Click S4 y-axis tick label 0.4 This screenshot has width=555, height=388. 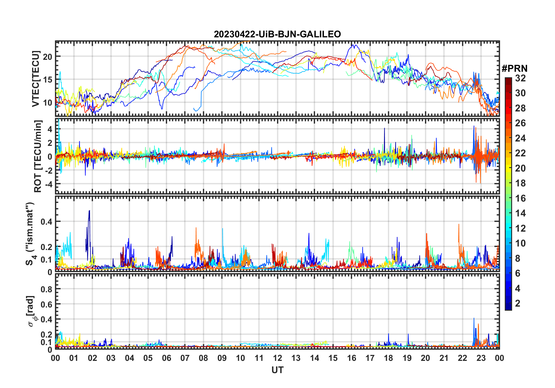pyautogui.click(x=46, y=222)
